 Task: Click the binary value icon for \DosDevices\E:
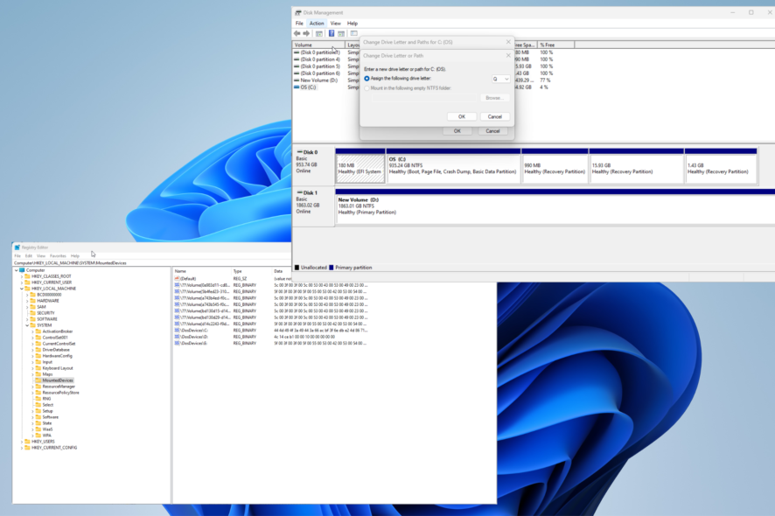click(x=177, y=343)
